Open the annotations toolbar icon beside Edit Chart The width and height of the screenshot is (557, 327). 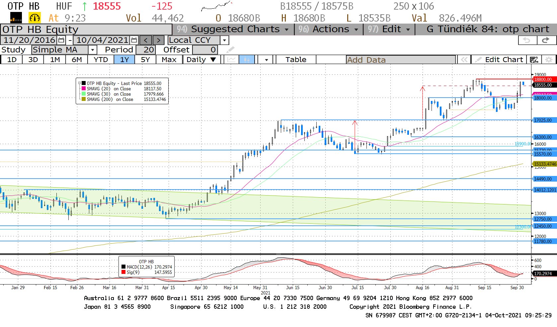tap(534, 60)
